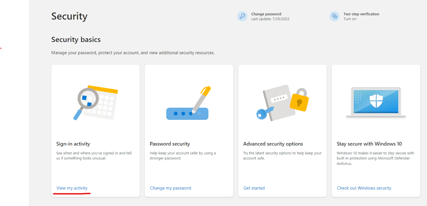Viewport: 427px width, 206px height.
Task: Select Get started under Advanced security options
Action: [254, 188]
